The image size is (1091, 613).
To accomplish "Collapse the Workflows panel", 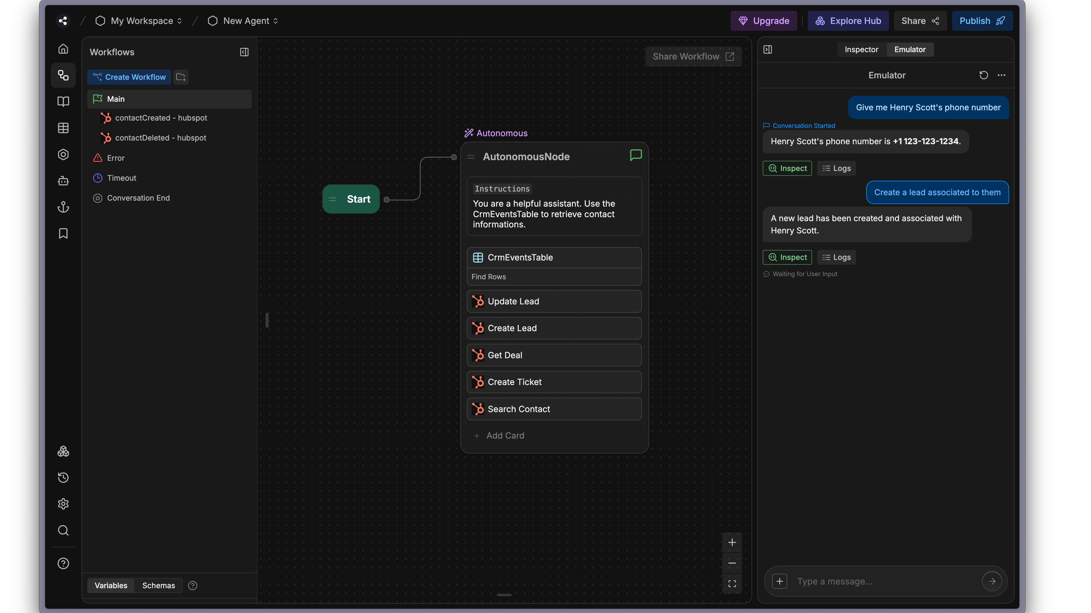I will click(x=244, y=52).
